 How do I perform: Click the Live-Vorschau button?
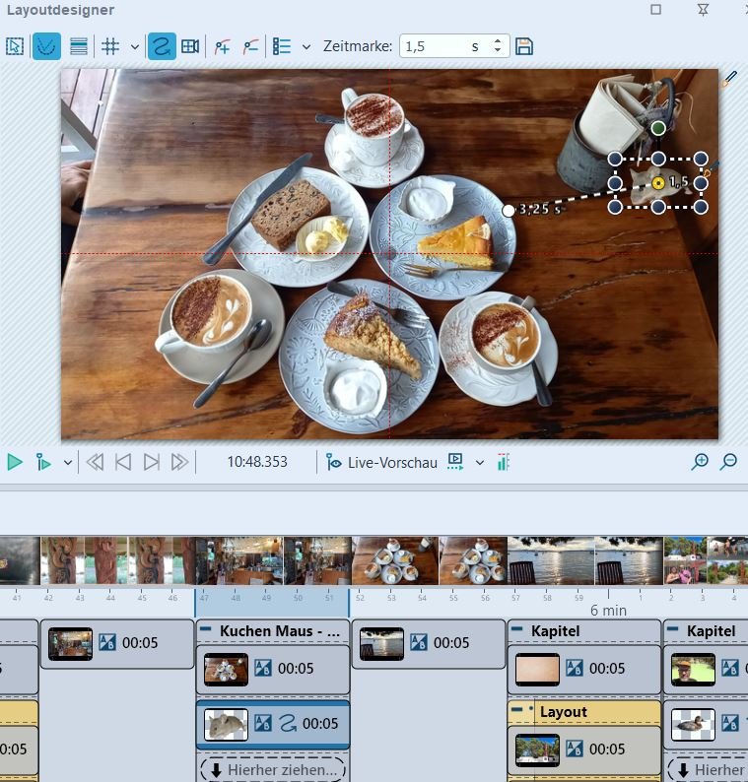pos(382,462)
